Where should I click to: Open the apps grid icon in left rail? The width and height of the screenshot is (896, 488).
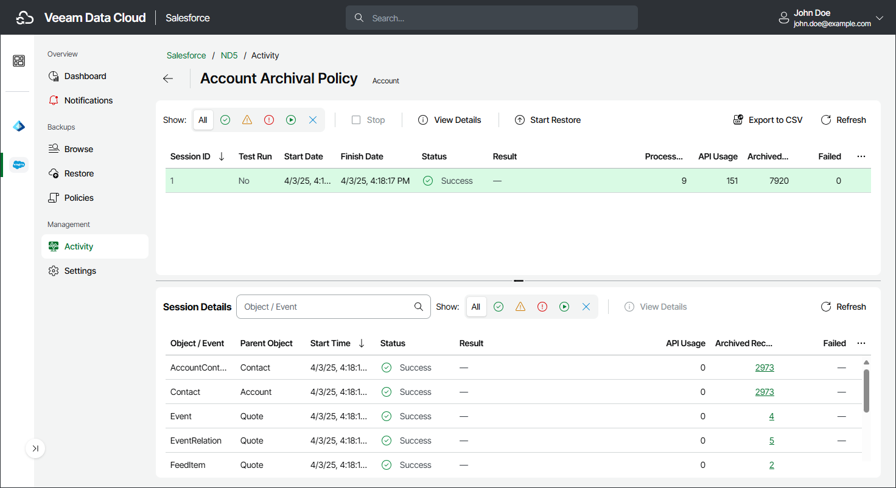19,61
